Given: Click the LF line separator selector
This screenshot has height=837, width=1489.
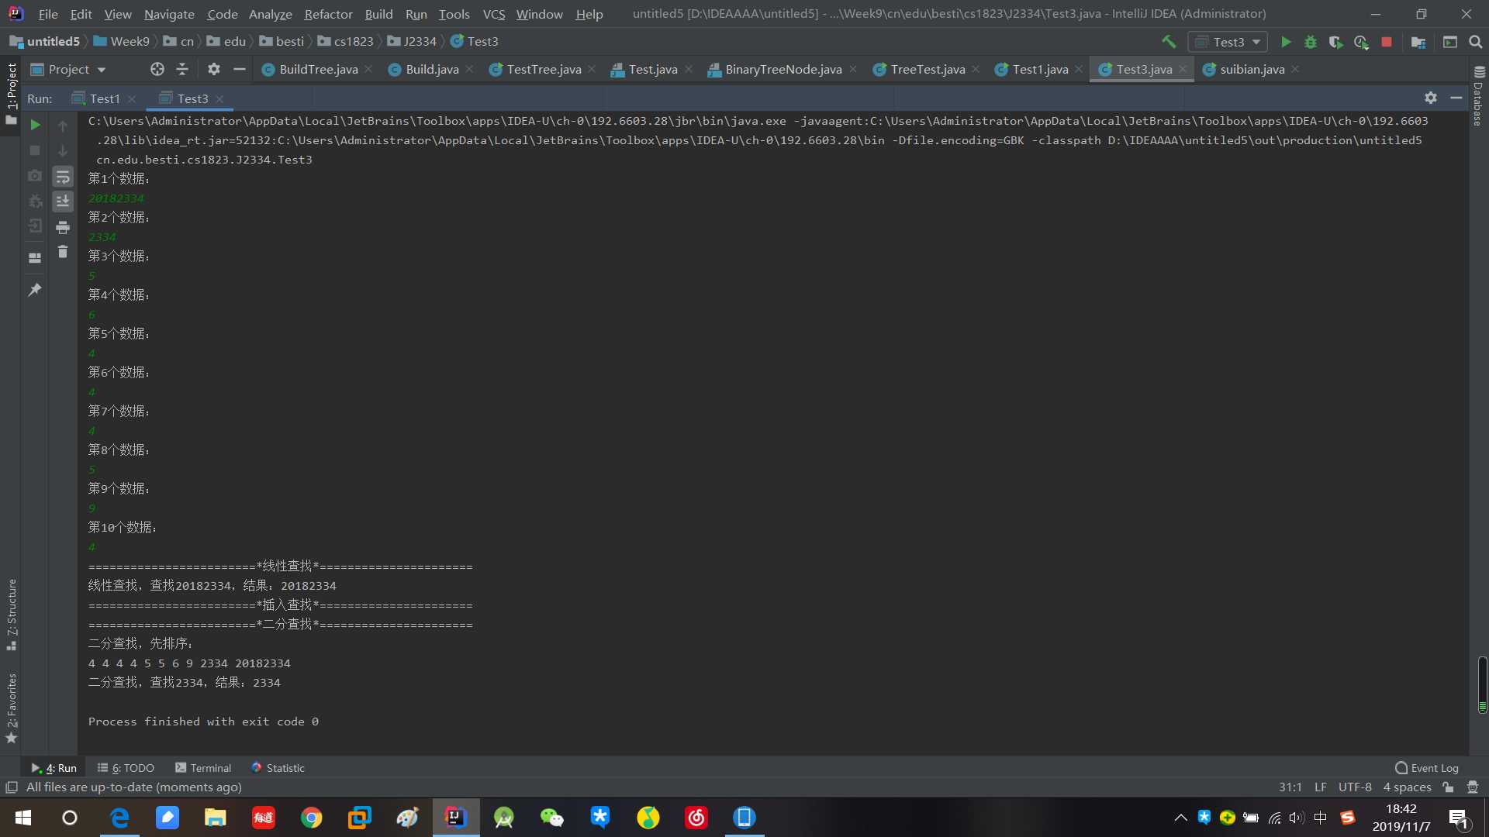Looking at the screenshot, I should pos(1320,787).
